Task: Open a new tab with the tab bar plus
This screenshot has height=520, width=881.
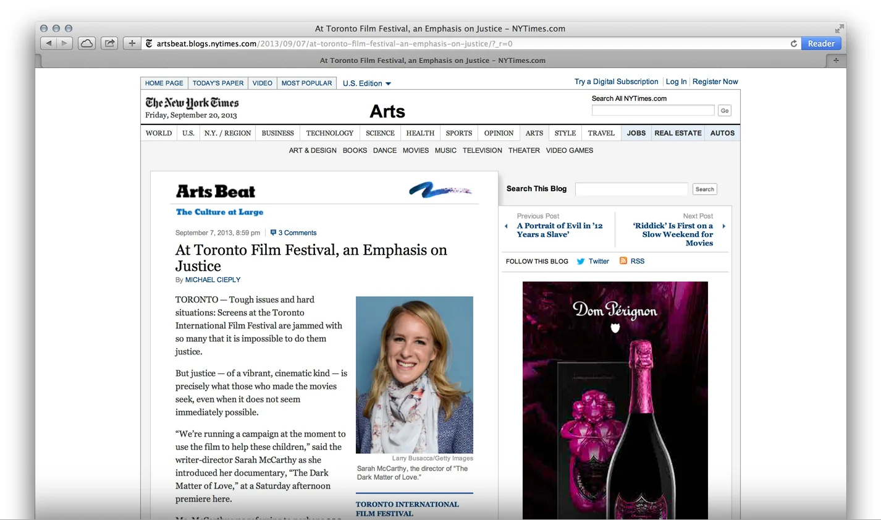Action: coord(836,61)
